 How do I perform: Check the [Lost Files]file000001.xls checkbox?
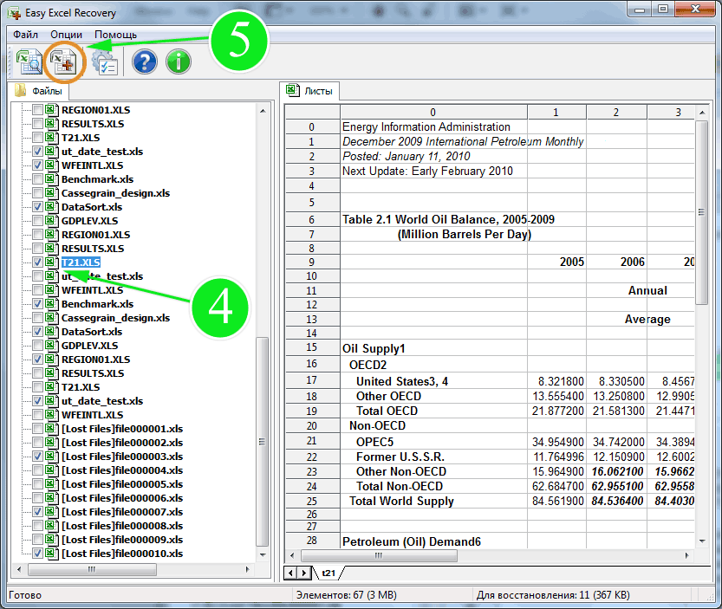[x=37, y=429]
